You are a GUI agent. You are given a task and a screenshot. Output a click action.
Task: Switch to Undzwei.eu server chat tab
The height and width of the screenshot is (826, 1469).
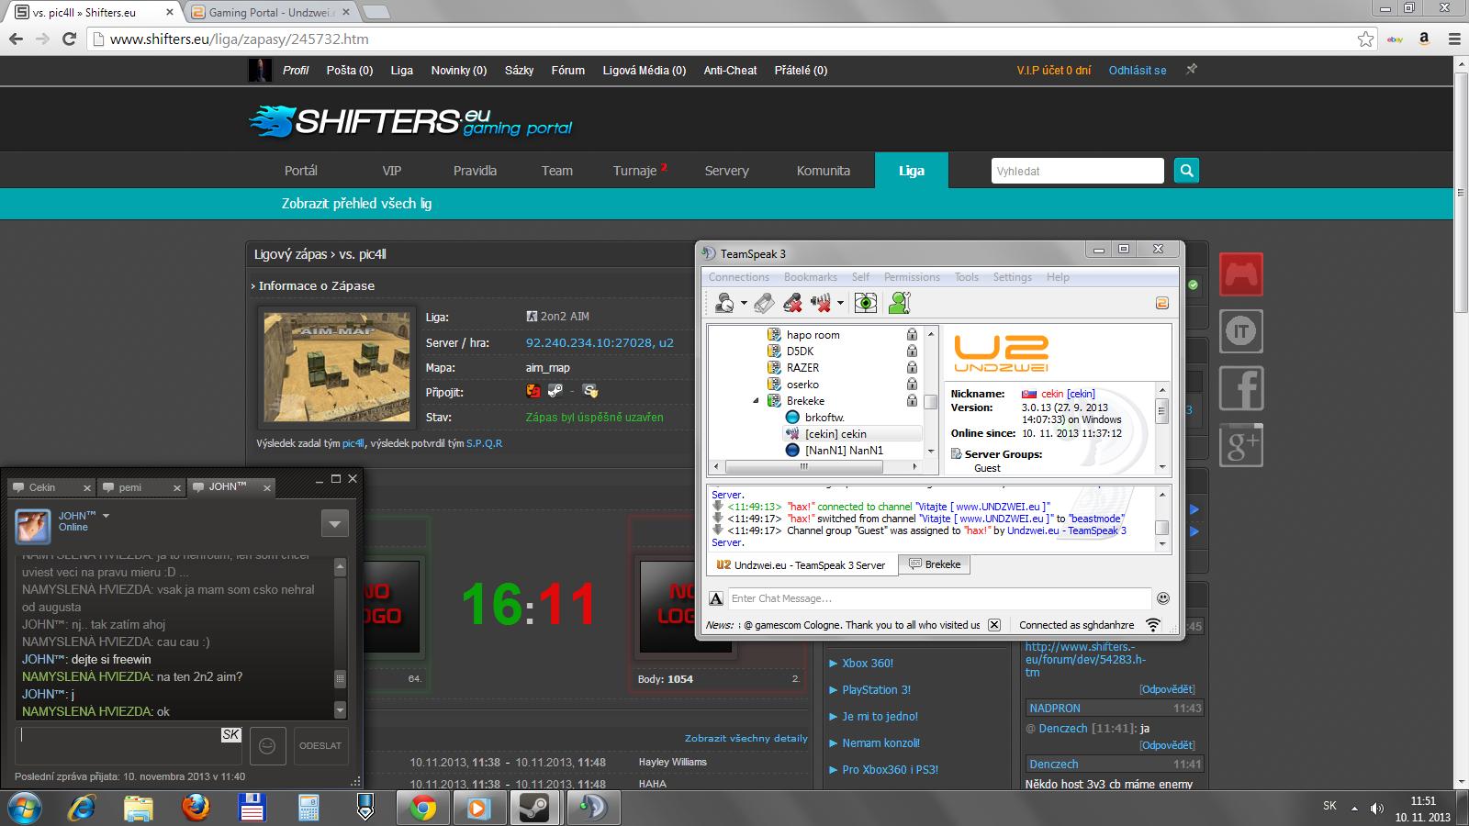(802, 565)
